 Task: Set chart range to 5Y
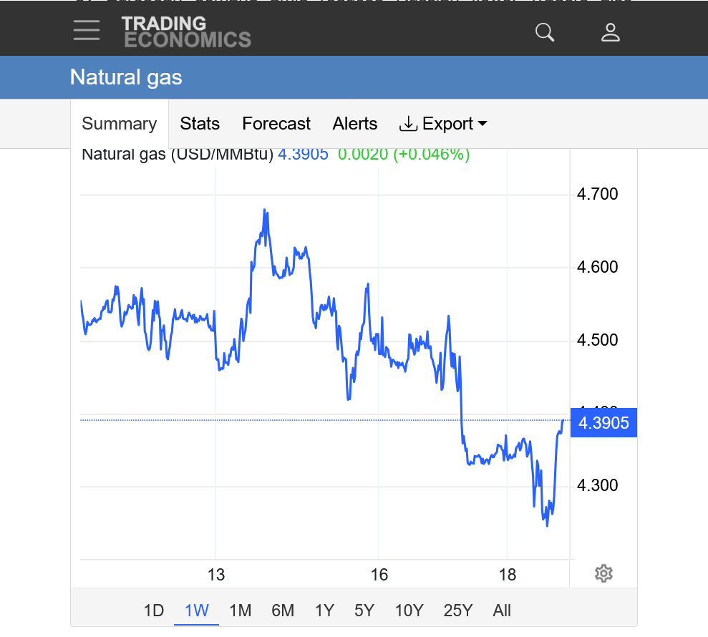click(x=364, y=611)
